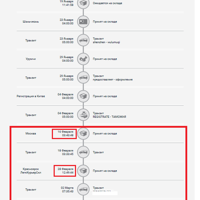Click the box icon at 19 Января
This screenshot has height=200, width=200.
click(x=83, y=3)
